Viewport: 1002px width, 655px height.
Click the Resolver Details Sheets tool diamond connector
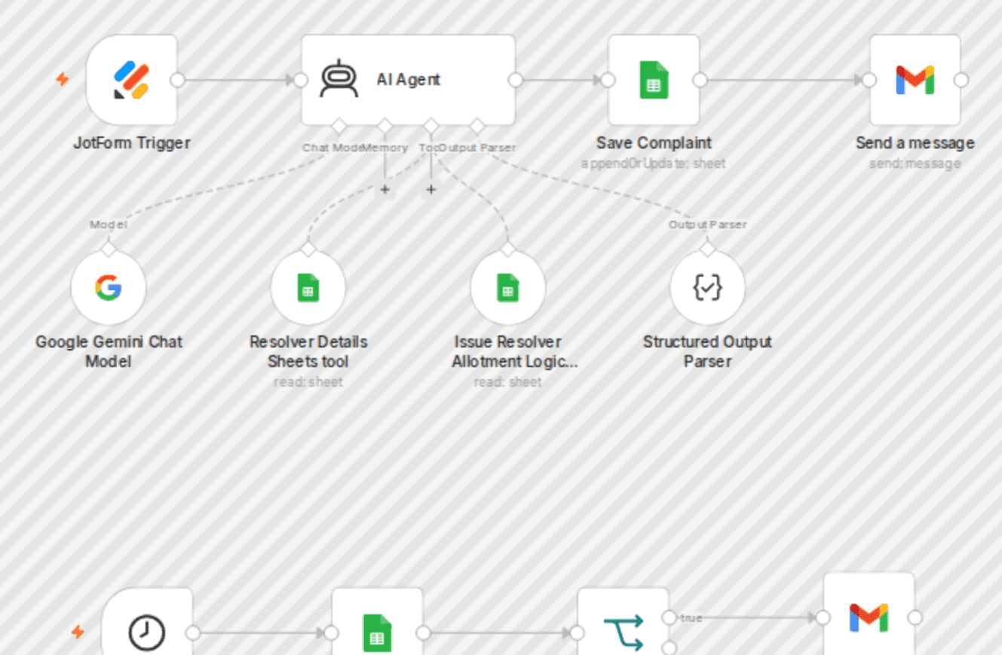coord(308,249)
